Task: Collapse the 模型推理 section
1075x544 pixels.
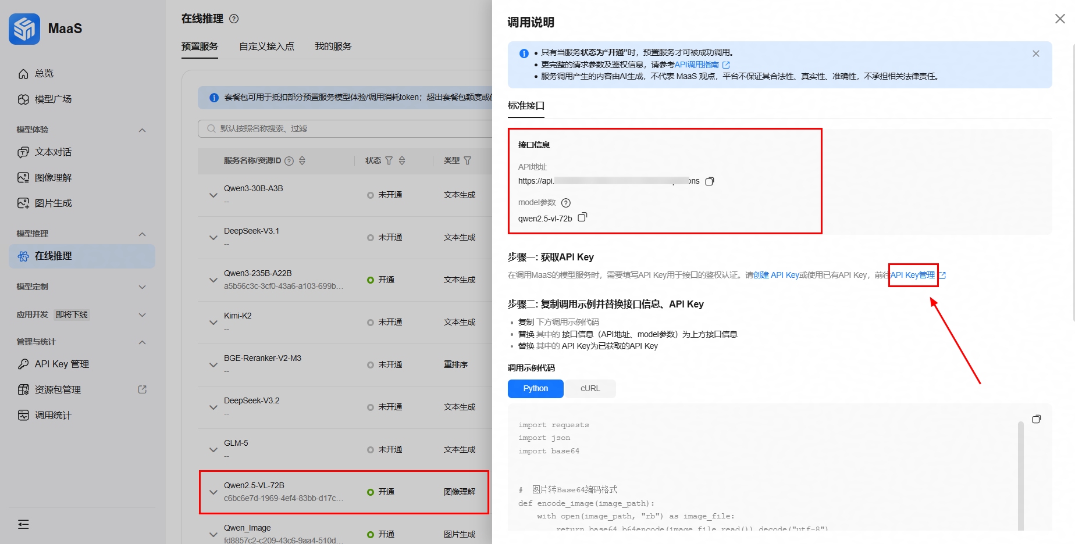Action: pos(142,234)
